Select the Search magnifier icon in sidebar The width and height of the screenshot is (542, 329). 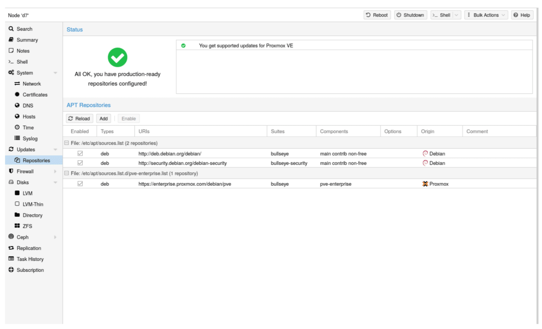pos(11,29)
